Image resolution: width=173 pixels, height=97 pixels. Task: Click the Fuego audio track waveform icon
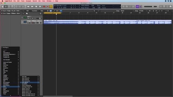(25, 22)
